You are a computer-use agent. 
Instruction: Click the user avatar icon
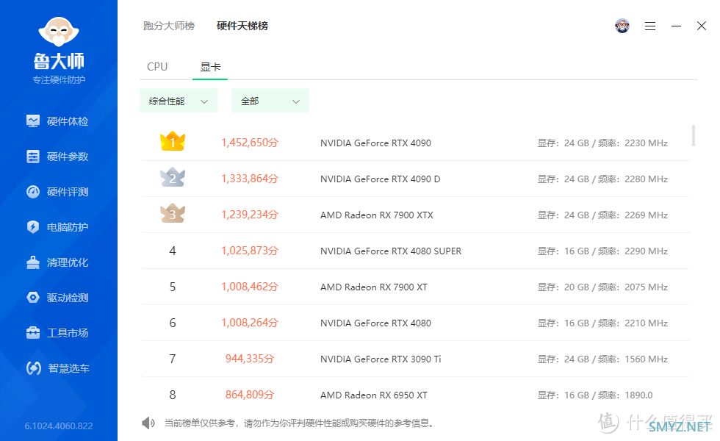coord(622,26)
